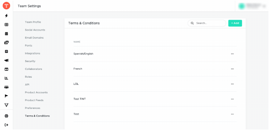Viewport: 269px width, 130px height.
Task: Open options menu for Test TINT row
Action: (232, 99)
